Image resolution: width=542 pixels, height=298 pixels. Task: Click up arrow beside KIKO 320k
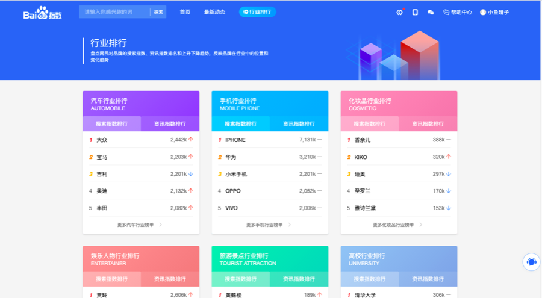coord(449,157)
